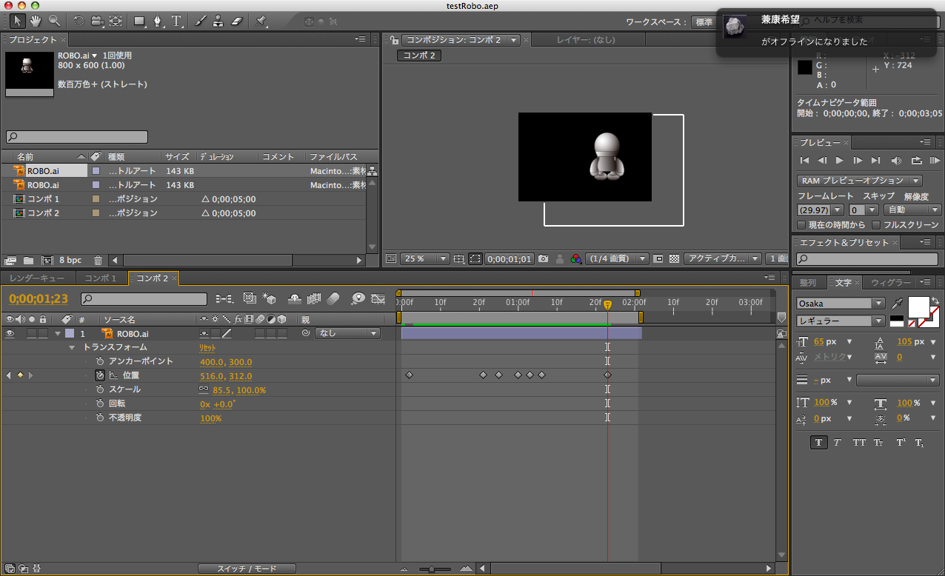Enable 現在の時間から checkbox
945x576 pixels.
pyautogui.click(x=801, y=224)
